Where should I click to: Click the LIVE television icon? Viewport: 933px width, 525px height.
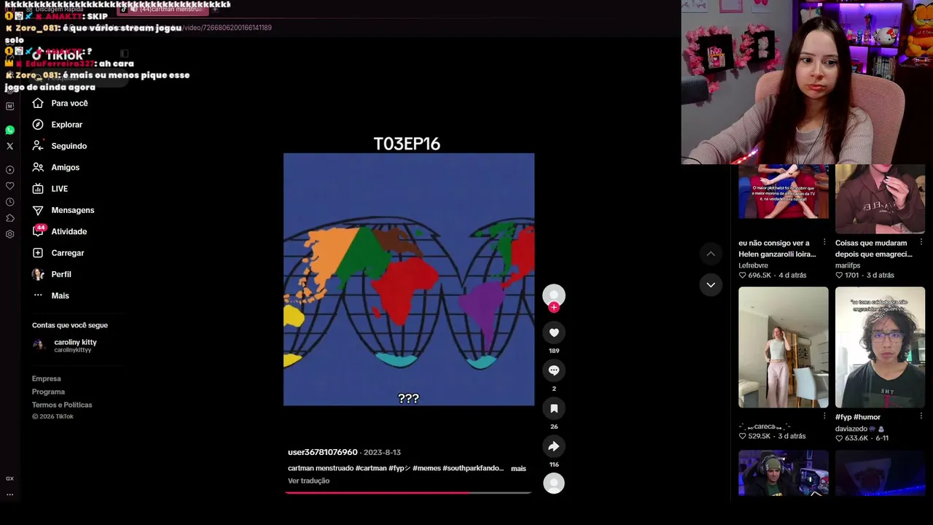[38, 189]
